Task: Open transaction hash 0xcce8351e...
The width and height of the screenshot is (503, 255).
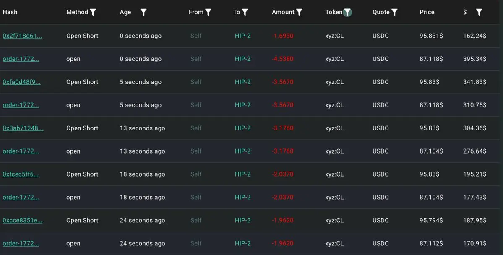Action: coord(23,221)
